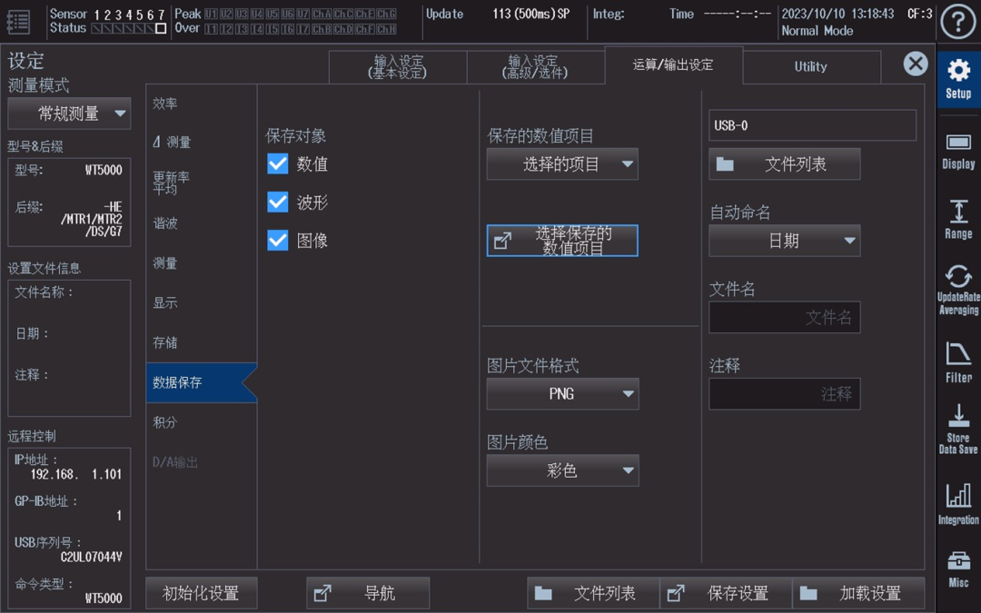Click the Update 113 (500ms) SP status
This screenshot has width=981, height=613.
pyautogui.click(x=498, y=14)
